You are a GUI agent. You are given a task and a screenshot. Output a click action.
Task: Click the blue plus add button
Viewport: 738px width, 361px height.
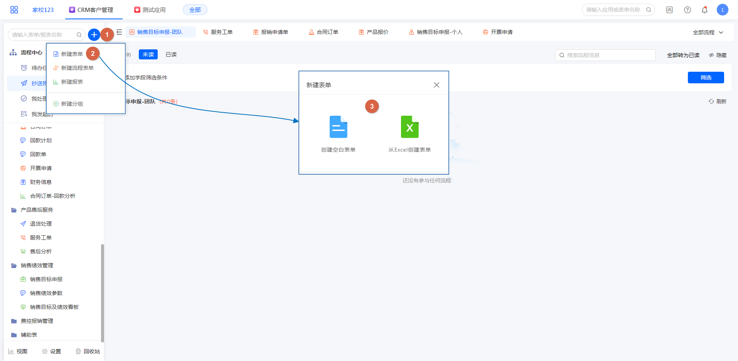(94, 35)
